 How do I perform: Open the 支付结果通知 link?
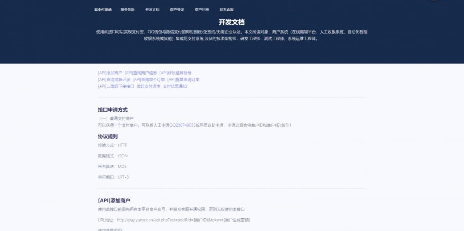tap(175, 86)
